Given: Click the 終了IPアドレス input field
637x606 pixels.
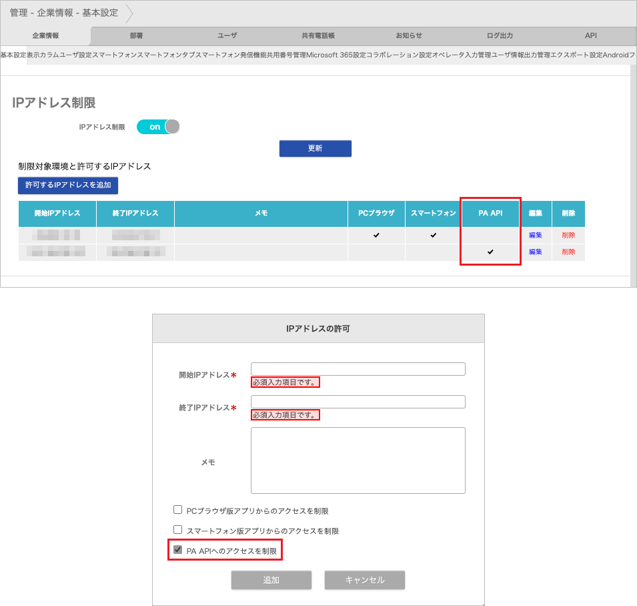Looking at the screenshot, I should [x=358, y=402].
